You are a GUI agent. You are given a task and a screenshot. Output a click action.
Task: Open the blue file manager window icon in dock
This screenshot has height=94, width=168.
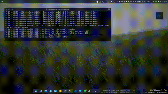click(x=46, y=91)
